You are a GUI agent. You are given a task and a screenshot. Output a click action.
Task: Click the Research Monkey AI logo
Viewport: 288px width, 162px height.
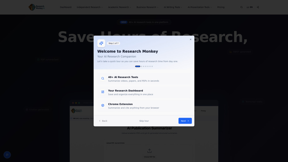point(37,7)
